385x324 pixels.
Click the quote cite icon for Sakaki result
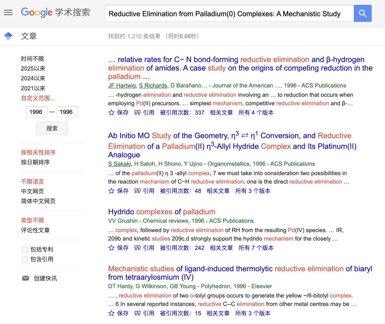pos(138,191)
